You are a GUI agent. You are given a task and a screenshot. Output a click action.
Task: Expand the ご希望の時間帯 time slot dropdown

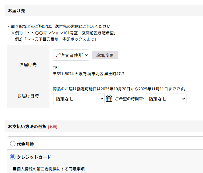click(166, 99)
